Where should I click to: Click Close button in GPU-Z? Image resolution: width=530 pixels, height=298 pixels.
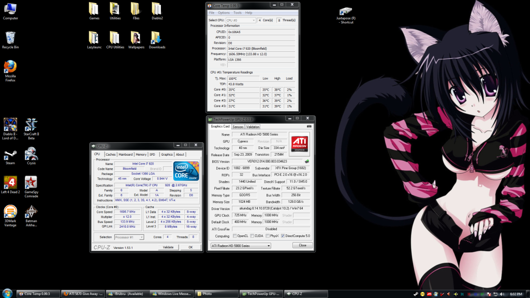[x=302, y=245]
